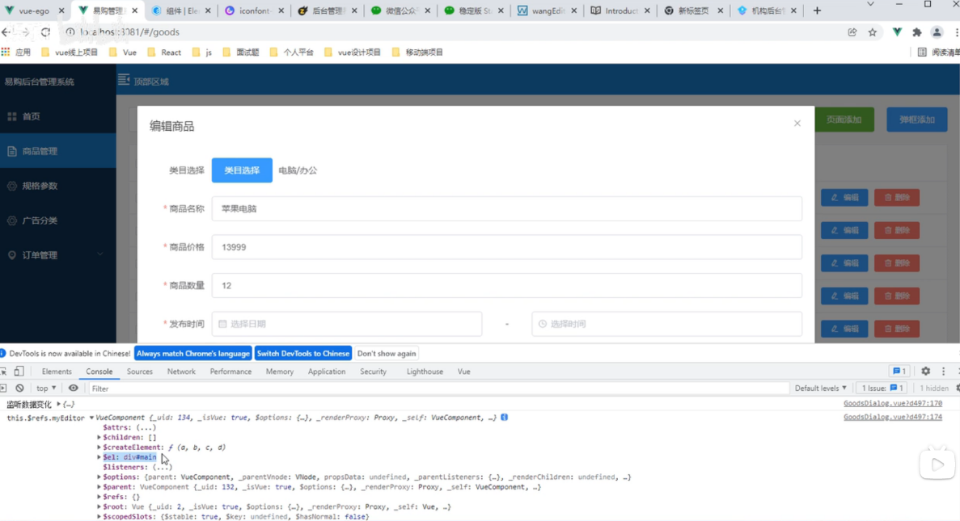Click the green 页面添加 button

[x=844, y=120]
